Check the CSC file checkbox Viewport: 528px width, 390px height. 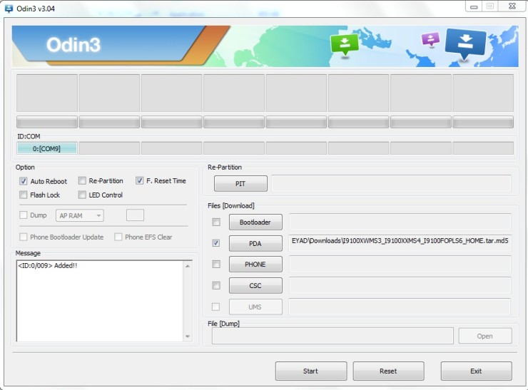point(216,285)
